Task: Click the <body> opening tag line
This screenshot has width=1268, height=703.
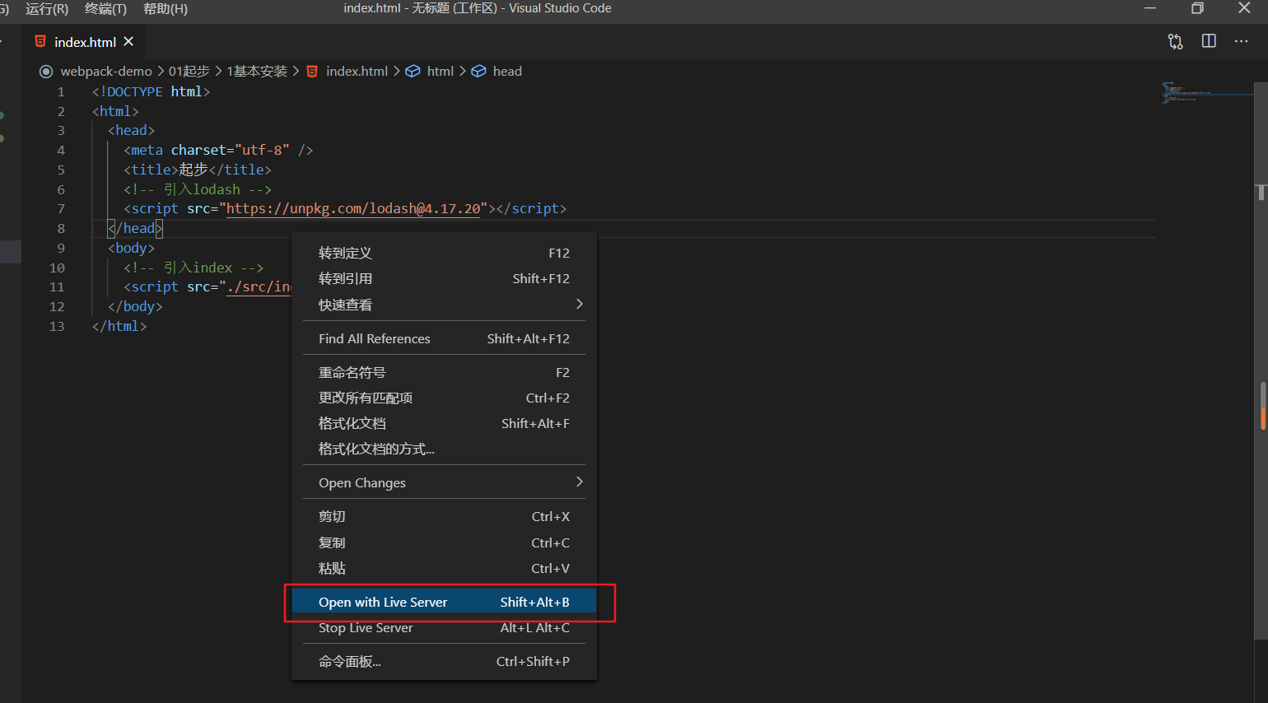Action: click(131, 248)
